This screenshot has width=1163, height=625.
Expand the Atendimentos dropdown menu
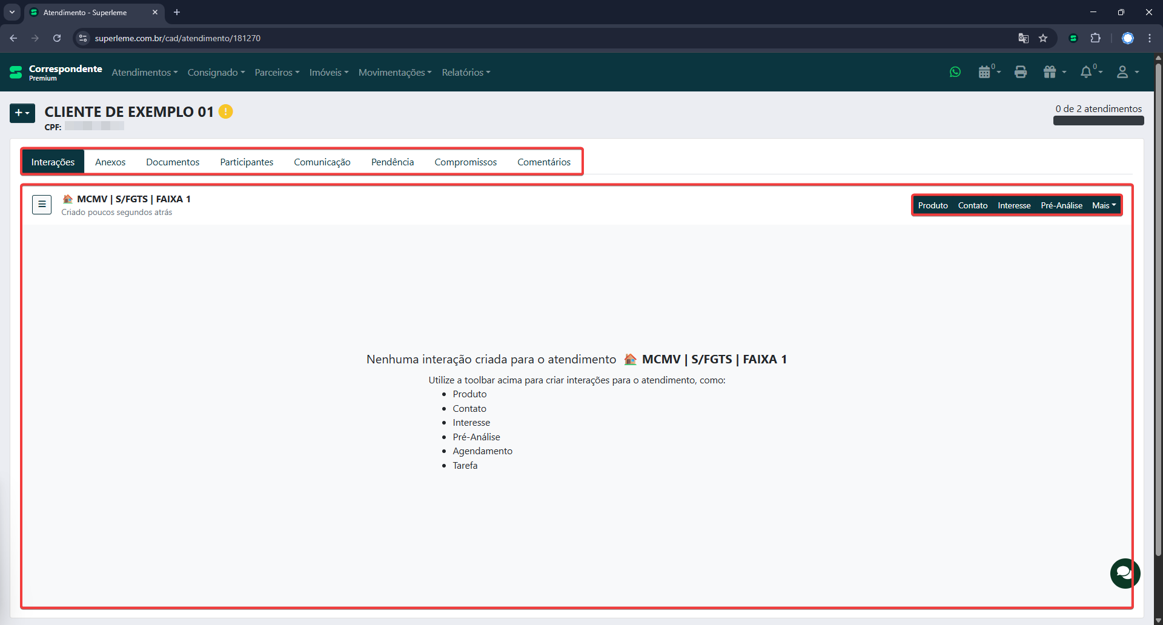click(x=145, y=72)
